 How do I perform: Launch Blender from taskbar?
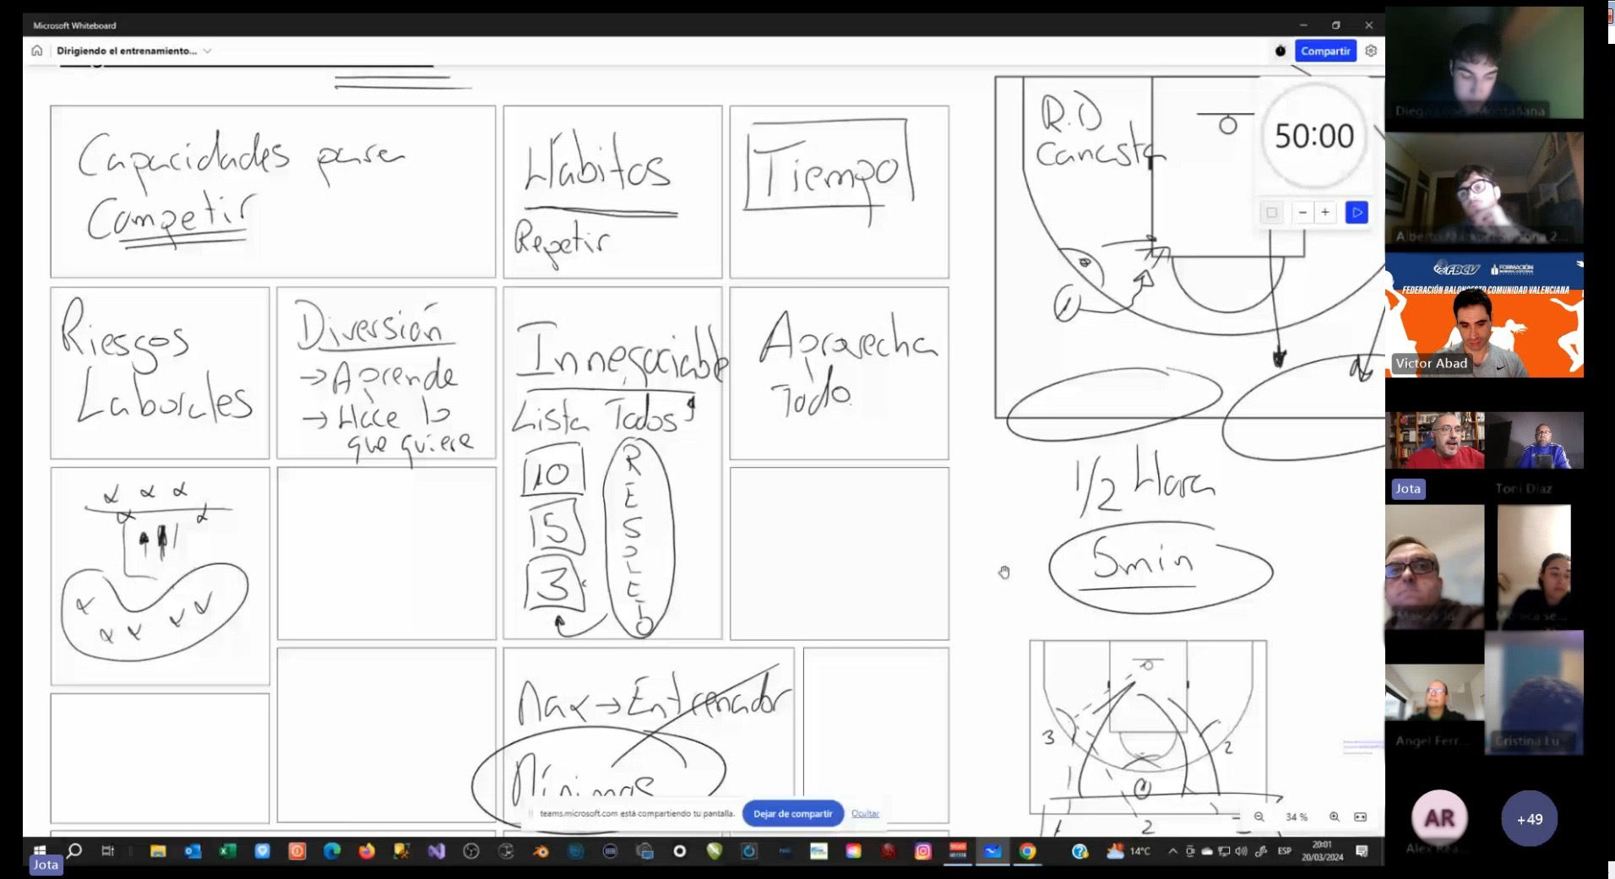click(x=541, y=851)
